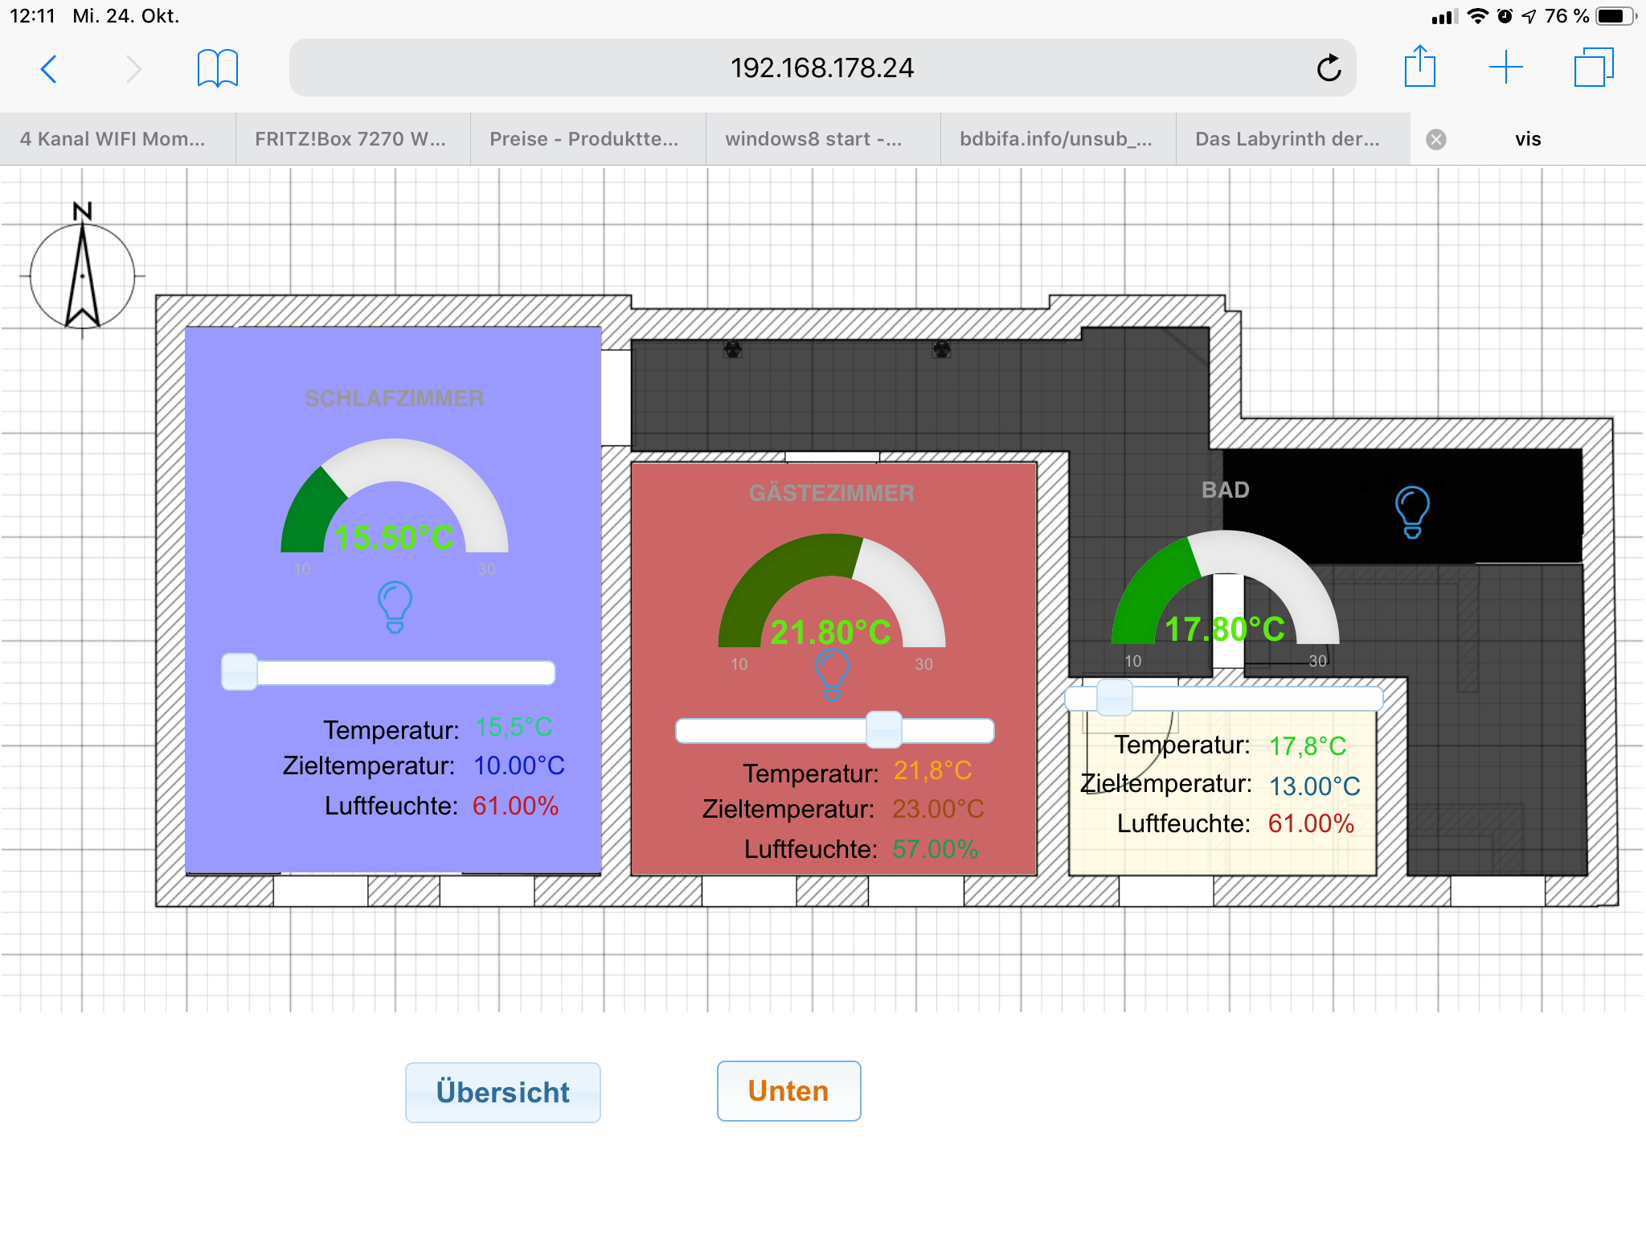The image size is (1646, 1235).
Task: Open the share sheet icon
Action: pyautogui.click(x=1419, y=68)
